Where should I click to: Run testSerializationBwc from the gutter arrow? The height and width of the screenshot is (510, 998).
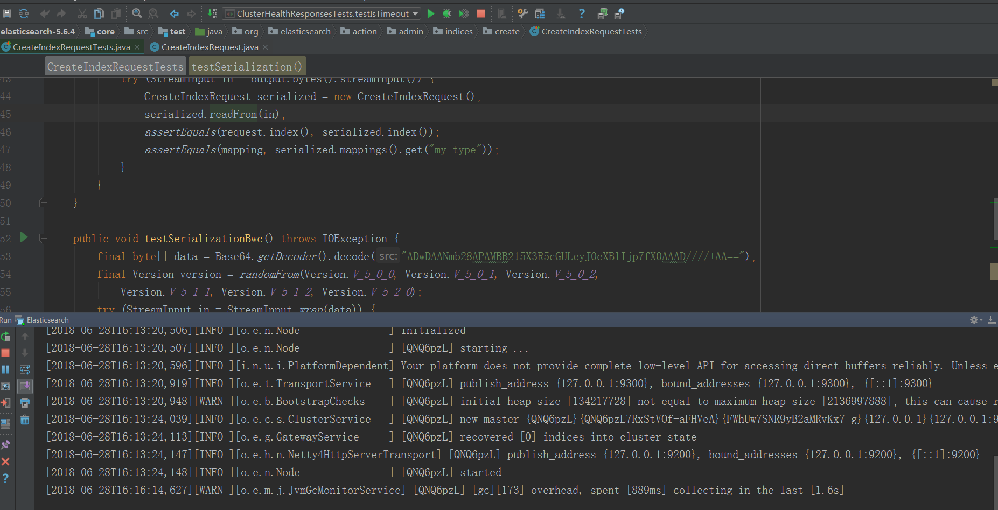(24, 237)
